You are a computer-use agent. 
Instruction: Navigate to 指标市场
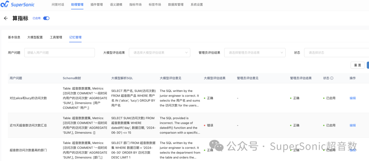pos(136,5)
